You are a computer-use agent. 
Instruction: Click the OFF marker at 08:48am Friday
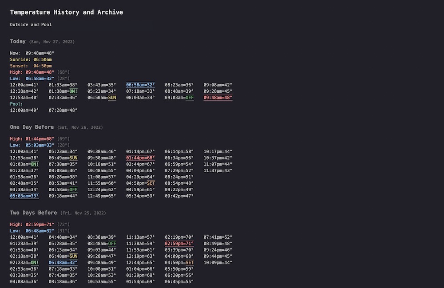click(x=112, y=244)
